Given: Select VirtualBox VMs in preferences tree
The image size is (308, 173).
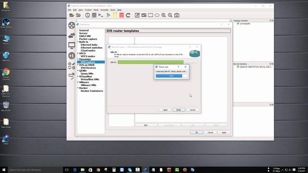Looking at the screenshot, I should 90,79.
